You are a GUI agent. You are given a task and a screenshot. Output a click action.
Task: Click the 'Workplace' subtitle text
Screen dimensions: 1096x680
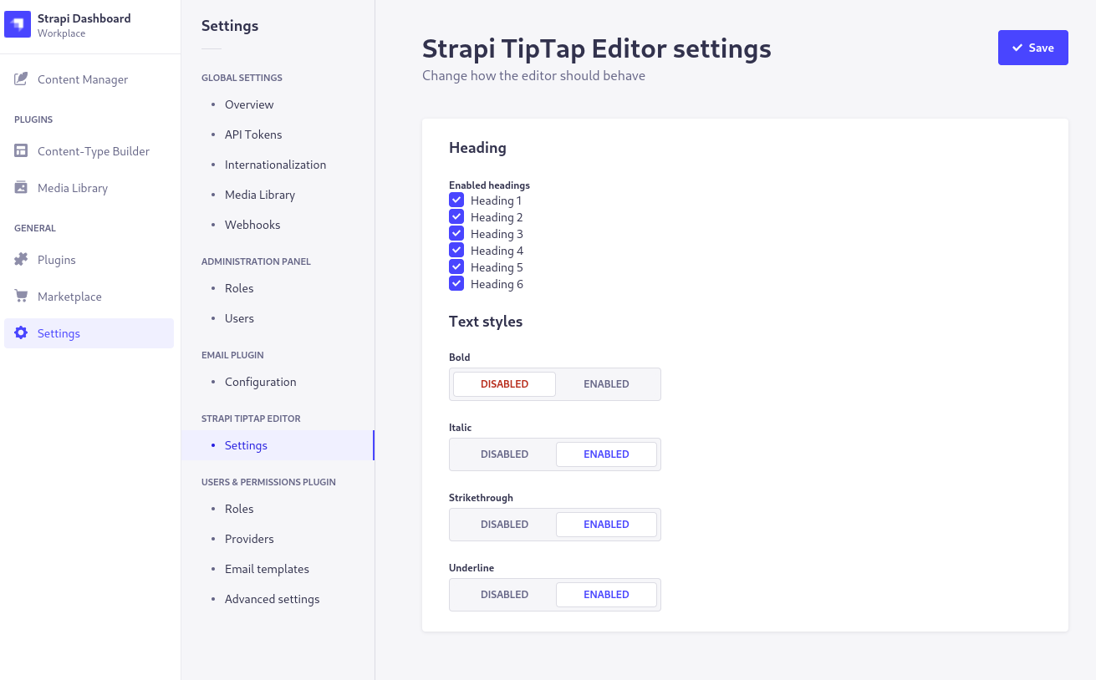coord(61,33)
